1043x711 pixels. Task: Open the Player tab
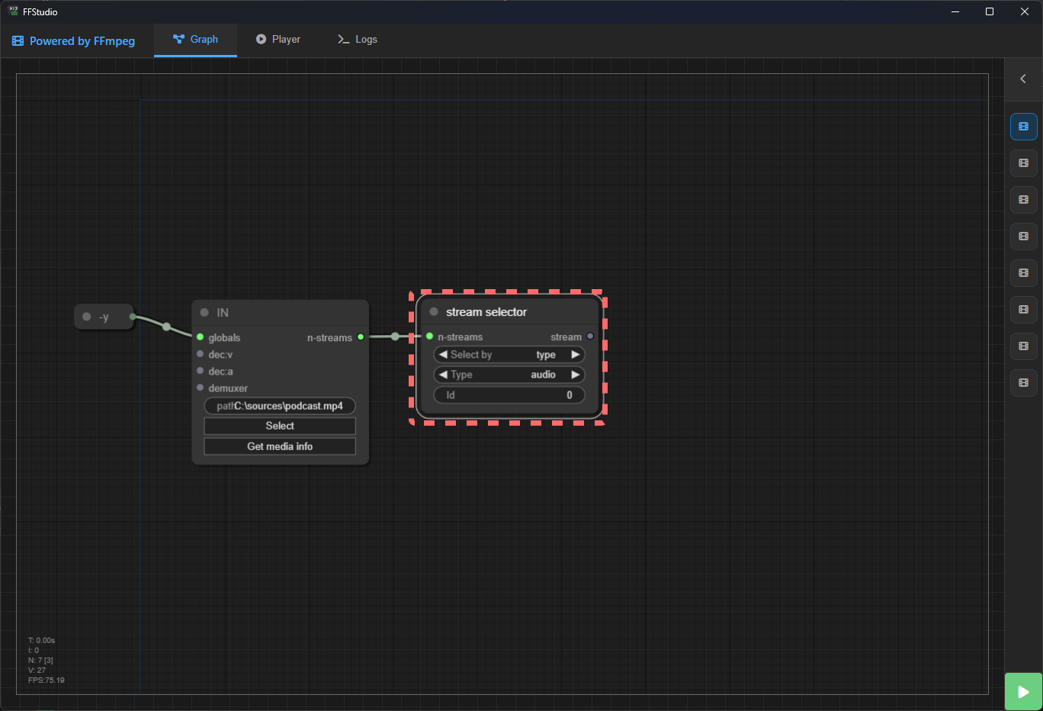278,40
